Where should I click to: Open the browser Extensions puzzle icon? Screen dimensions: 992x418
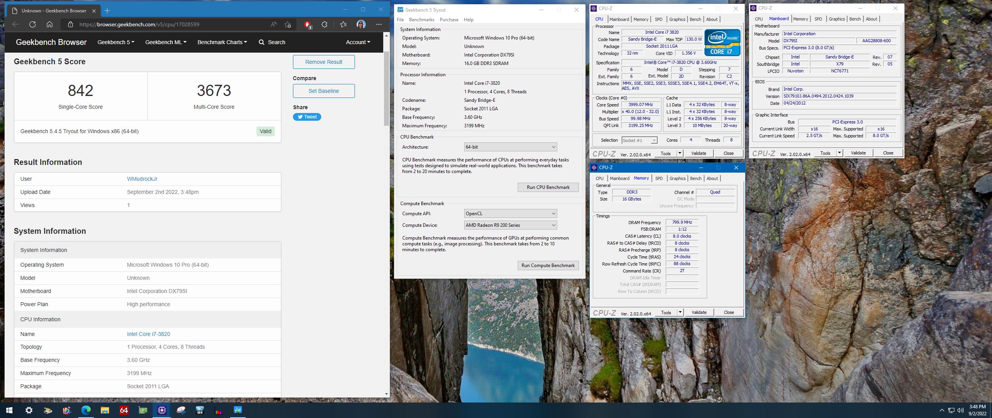324,24
